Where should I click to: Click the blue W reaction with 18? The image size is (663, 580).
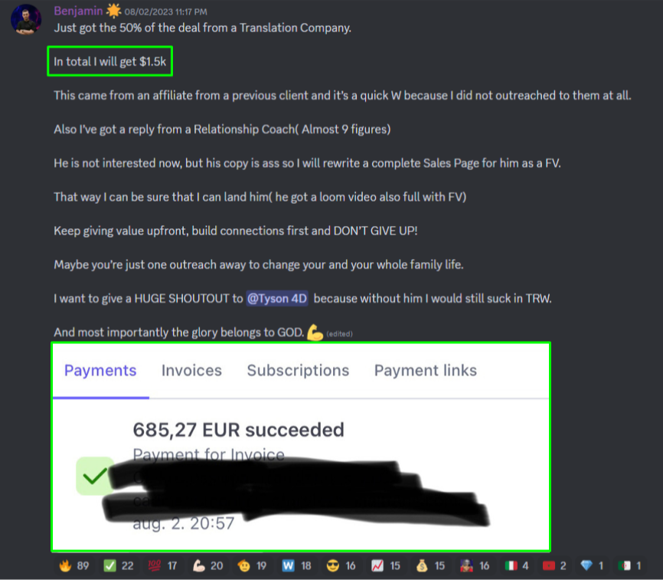(297, 565)
